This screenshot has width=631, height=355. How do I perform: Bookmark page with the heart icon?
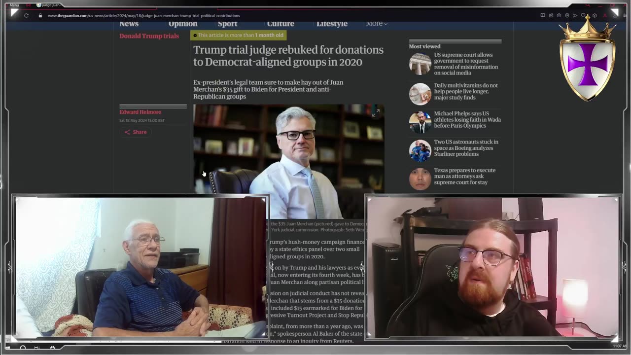click(x=583, y=15)
